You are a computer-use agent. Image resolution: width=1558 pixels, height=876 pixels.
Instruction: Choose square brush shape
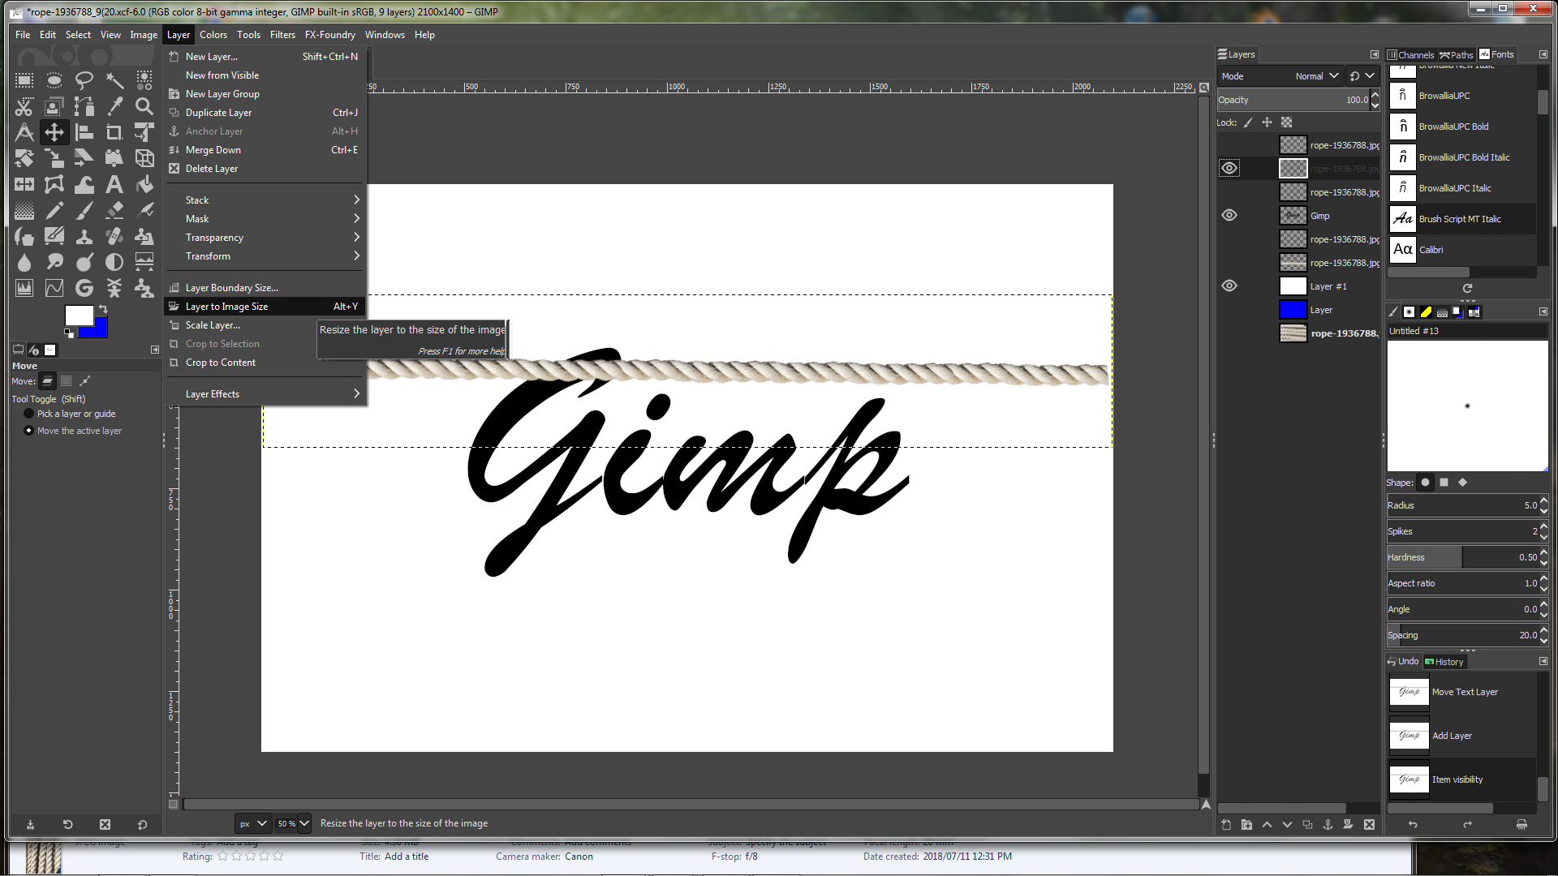point(1444,483)
